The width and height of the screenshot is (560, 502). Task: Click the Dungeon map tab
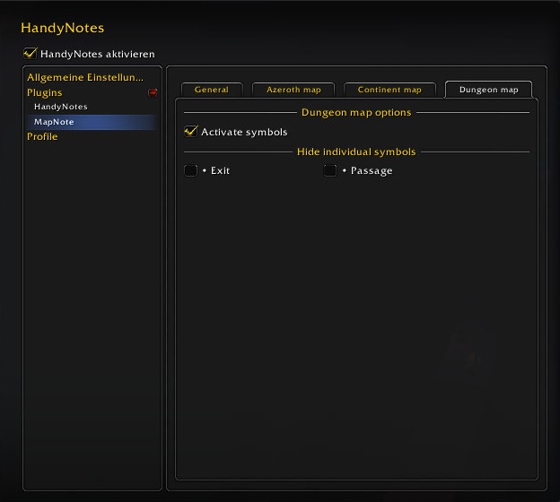[x=488, y=90]
